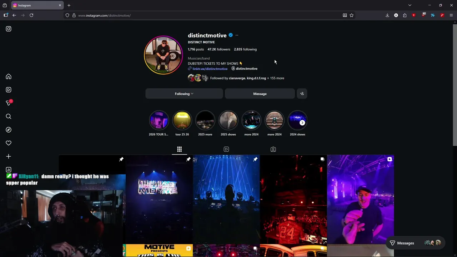
Task: Open floating Messages panel
Action: click(416, 243)
